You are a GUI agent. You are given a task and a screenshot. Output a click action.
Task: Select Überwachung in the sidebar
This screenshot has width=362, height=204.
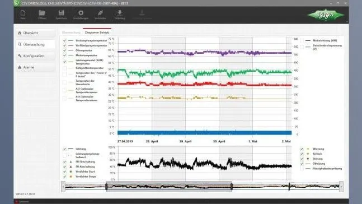click(x=36, y=44)
